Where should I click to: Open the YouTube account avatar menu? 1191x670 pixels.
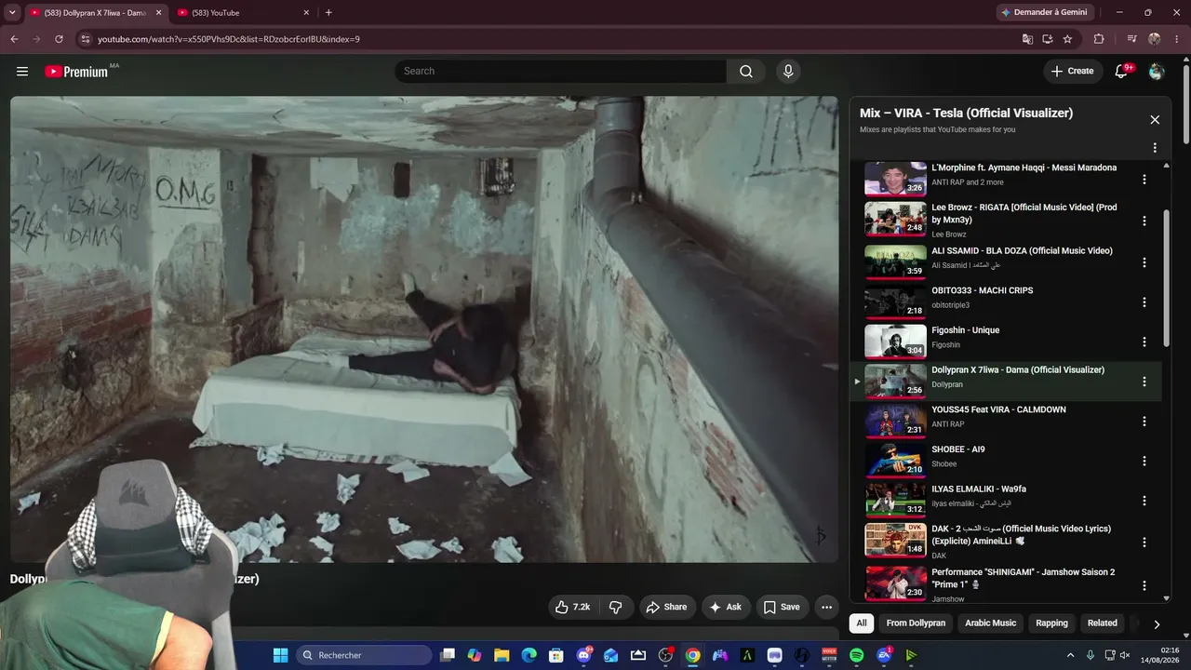tap(1157, 72)
